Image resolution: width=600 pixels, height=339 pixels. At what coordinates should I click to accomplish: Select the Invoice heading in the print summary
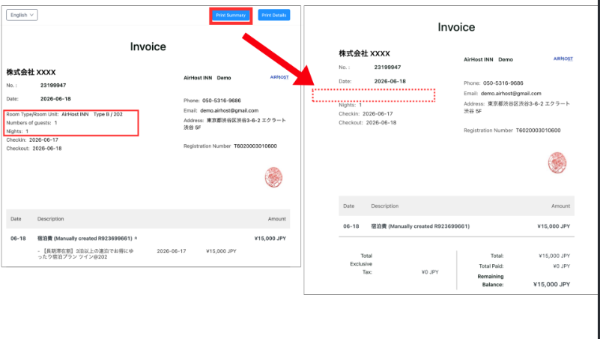point(456,27)
